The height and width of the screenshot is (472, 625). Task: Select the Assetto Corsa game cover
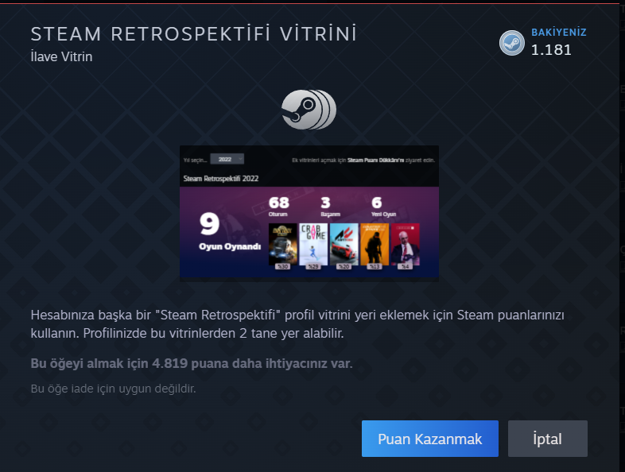click(x=344, y=244)
